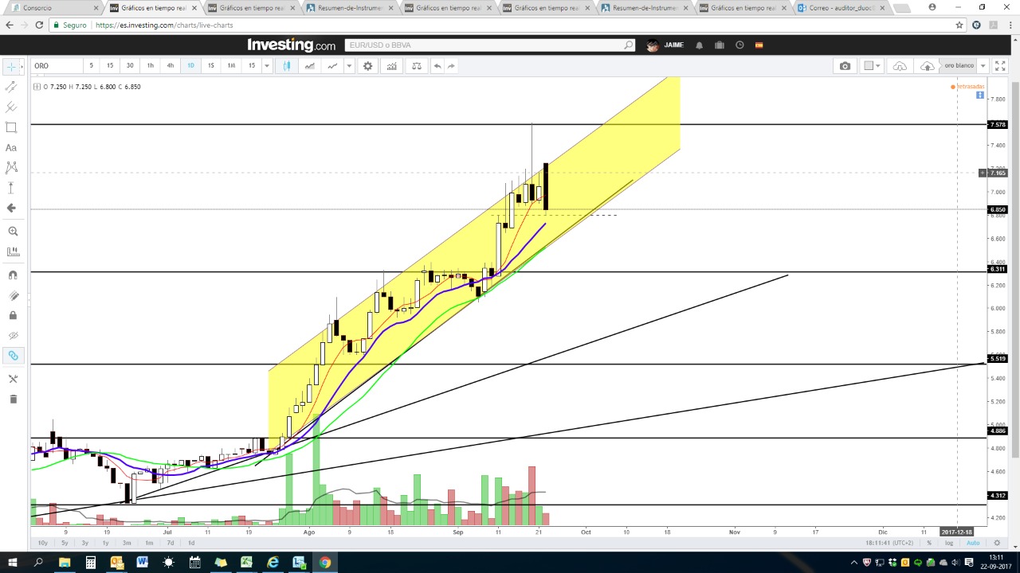Open the clock icon in header
The height and width of the screenshot is (573, 1020).
tap(739, 45)
